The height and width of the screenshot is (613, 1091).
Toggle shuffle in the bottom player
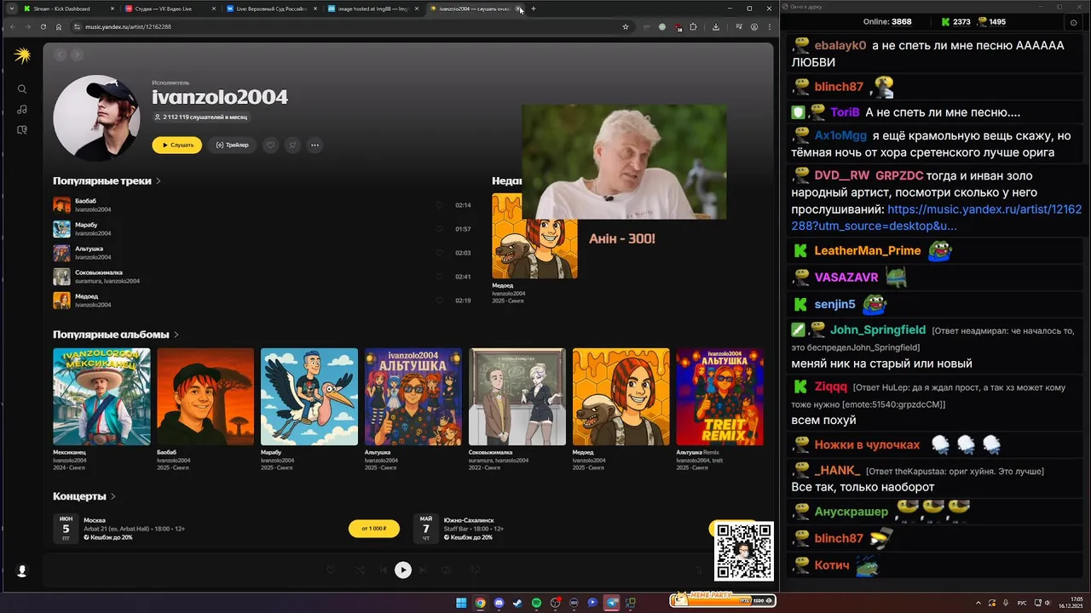click(x=361, y=570)
